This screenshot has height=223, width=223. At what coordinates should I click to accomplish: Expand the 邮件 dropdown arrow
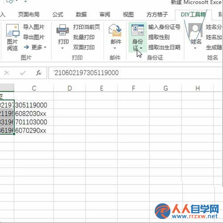click(115, 48)
